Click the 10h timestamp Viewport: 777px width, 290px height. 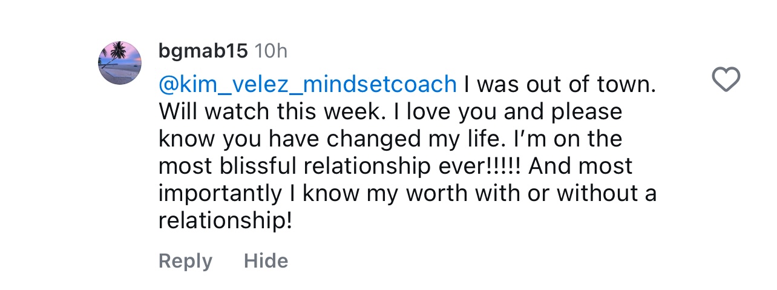(270, 51)
